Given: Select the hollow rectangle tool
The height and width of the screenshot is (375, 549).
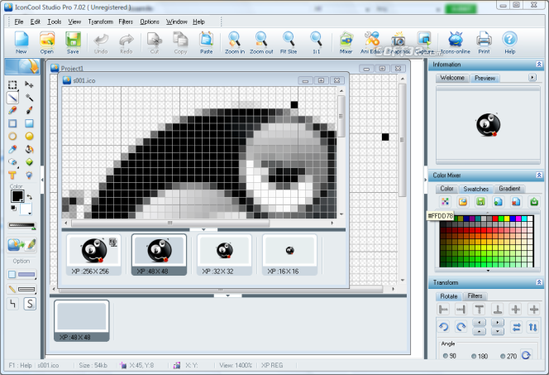Looking at the screenshot, I should click(12, 123).
